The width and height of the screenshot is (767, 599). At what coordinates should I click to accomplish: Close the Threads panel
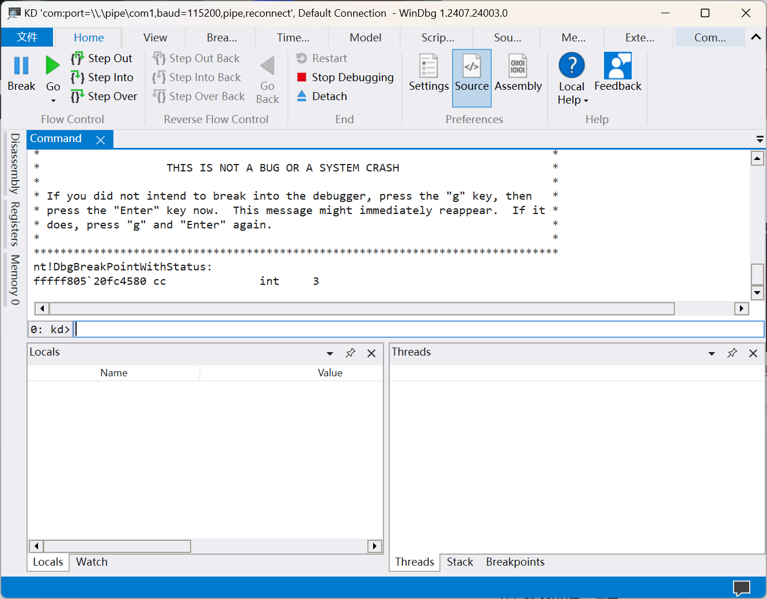click(x=753, y=353)
